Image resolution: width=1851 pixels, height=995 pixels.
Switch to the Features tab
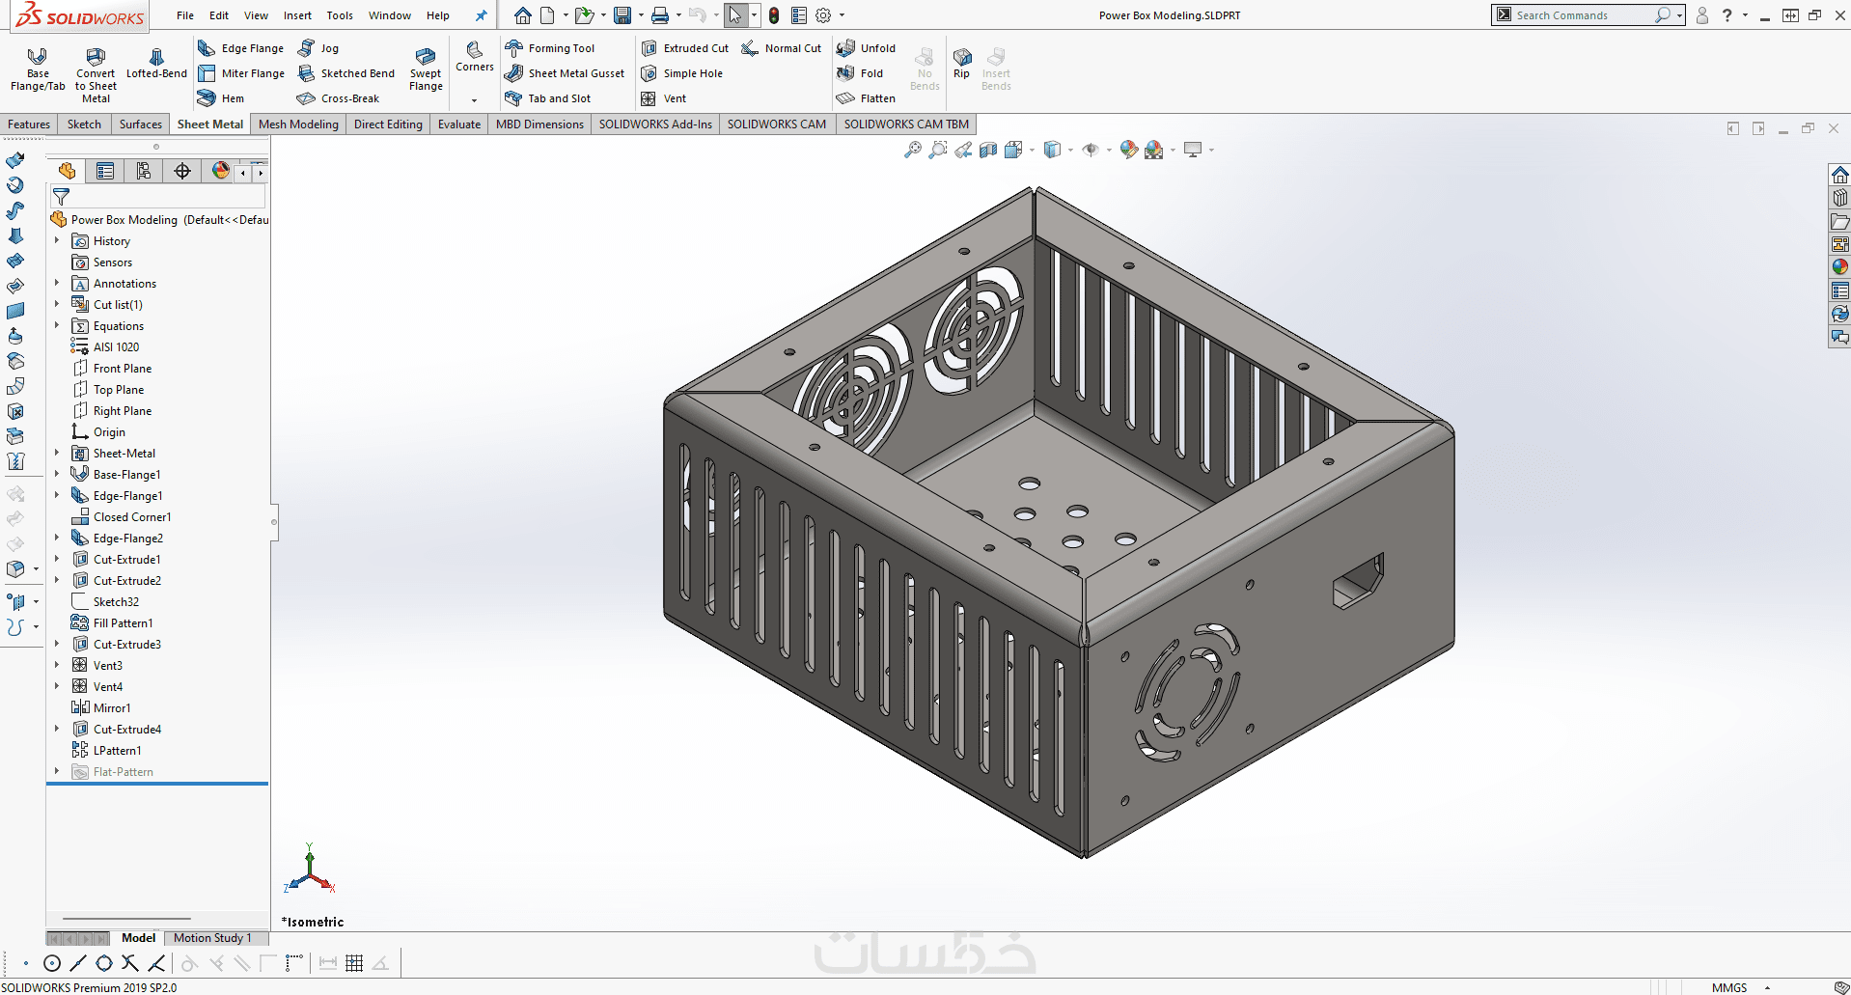29,124
